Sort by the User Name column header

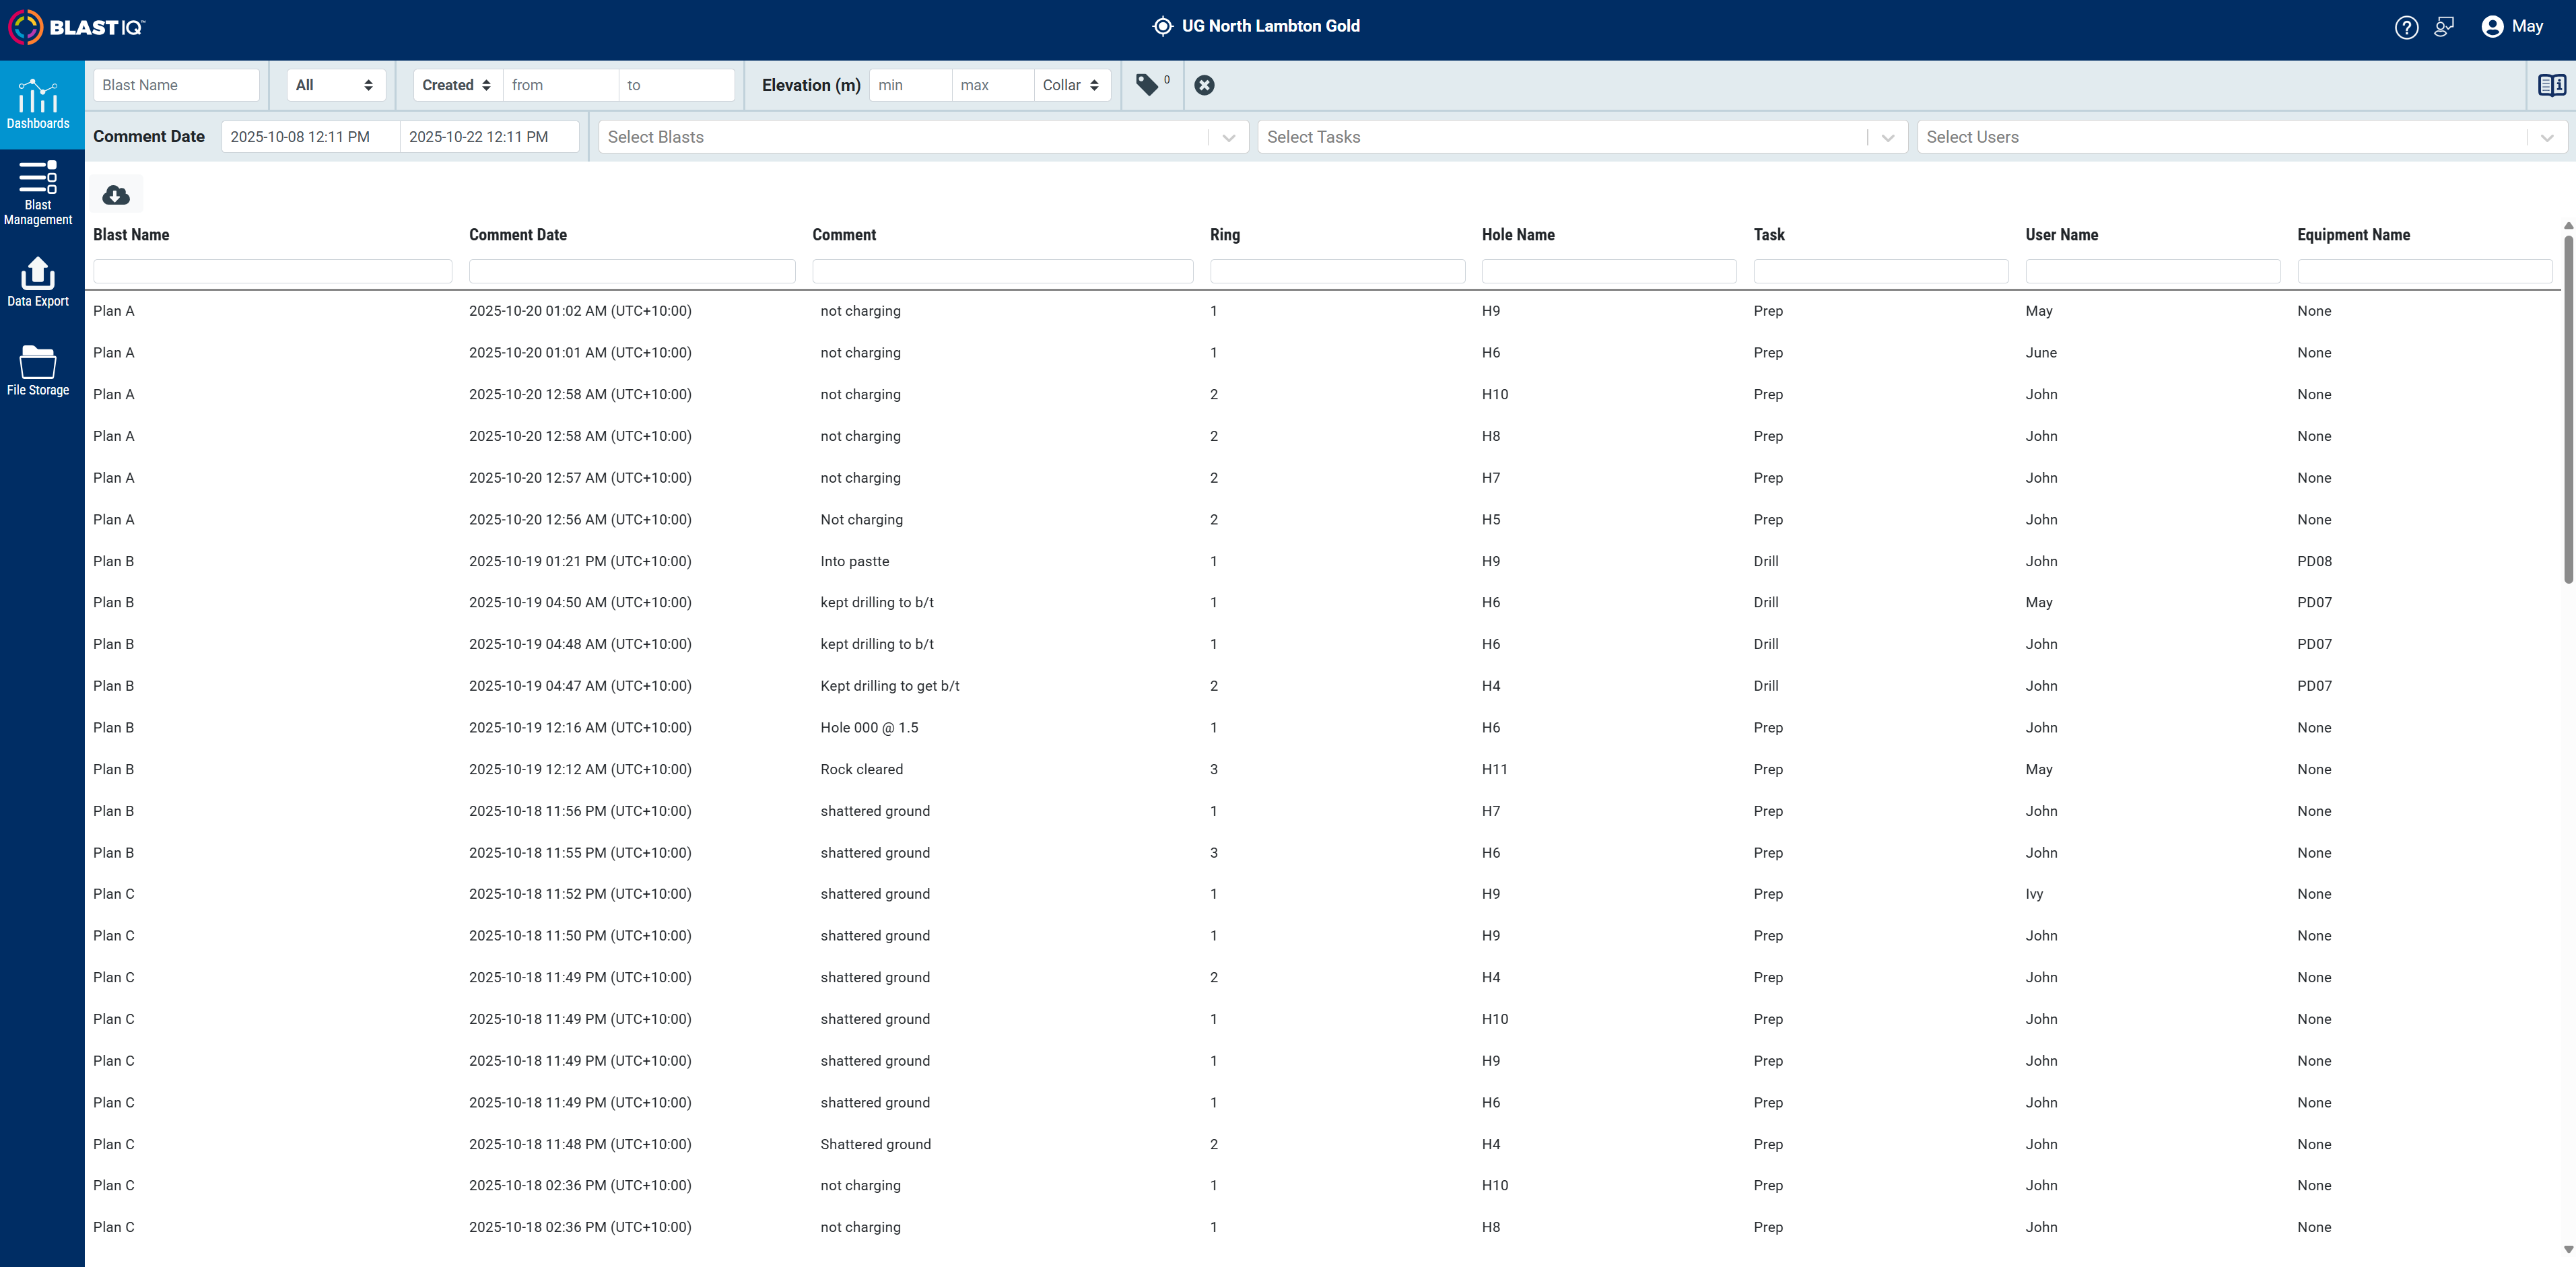click(2062, 235)
